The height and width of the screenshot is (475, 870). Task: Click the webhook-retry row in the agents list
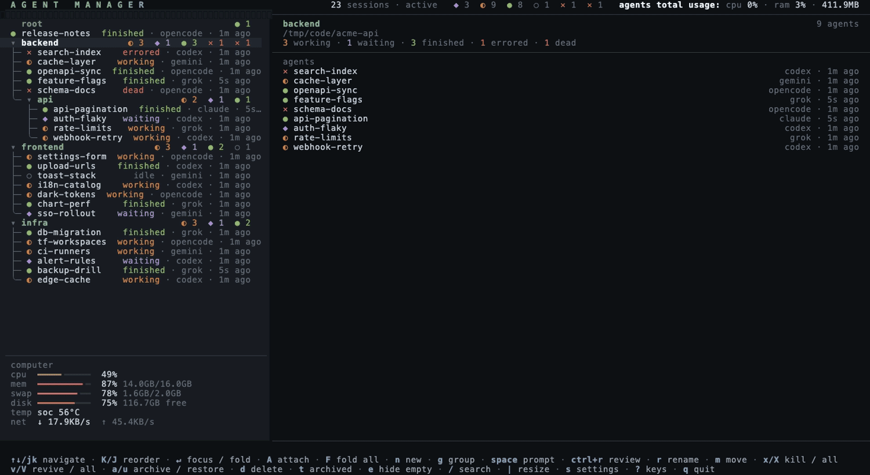coord(571,147)
